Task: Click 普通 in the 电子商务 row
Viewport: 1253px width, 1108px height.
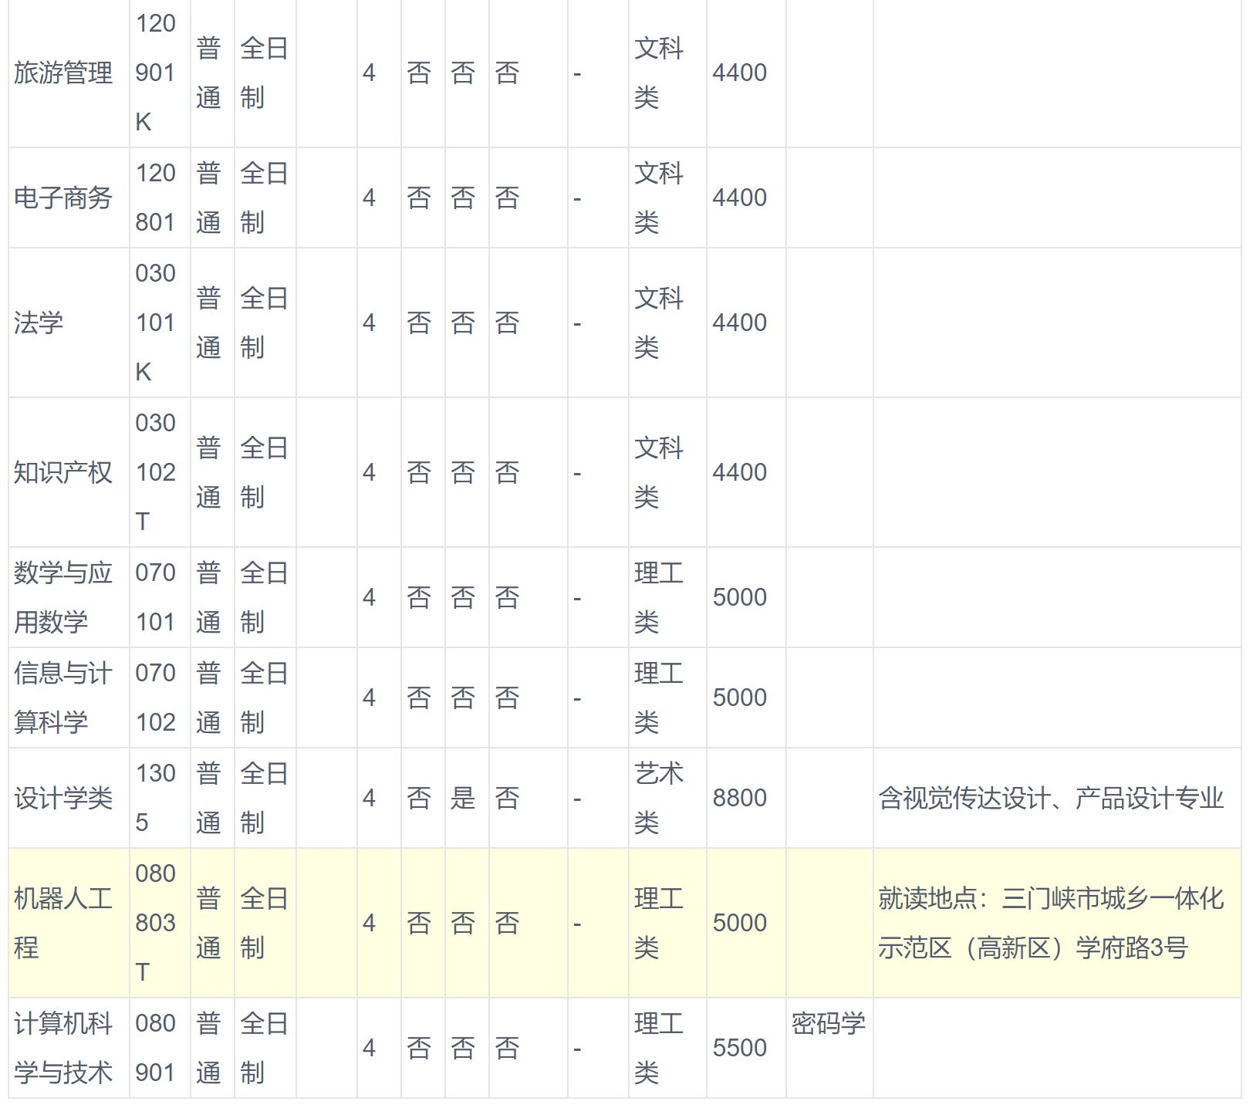Action: (x=208, y=198)
